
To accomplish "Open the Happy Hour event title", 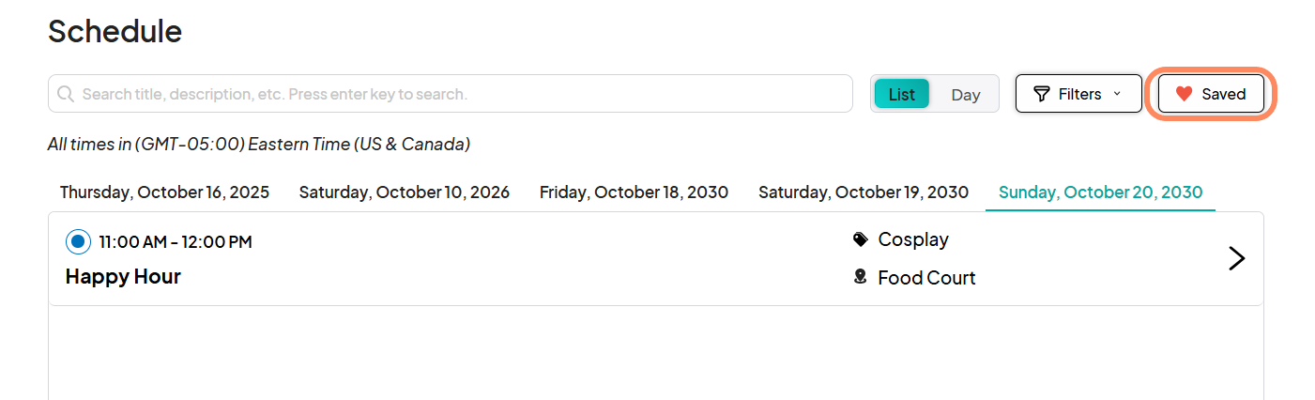I will click(123, 276).
